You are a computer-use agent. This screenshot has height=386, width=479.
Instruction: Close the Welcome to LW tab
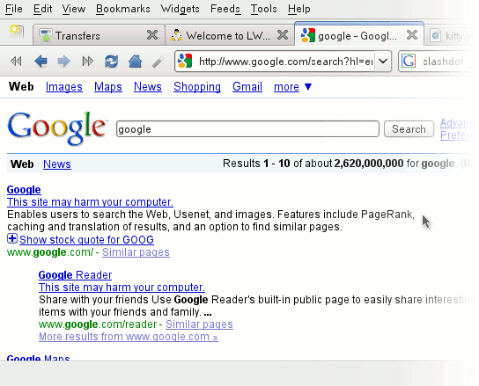coord(283,35)
